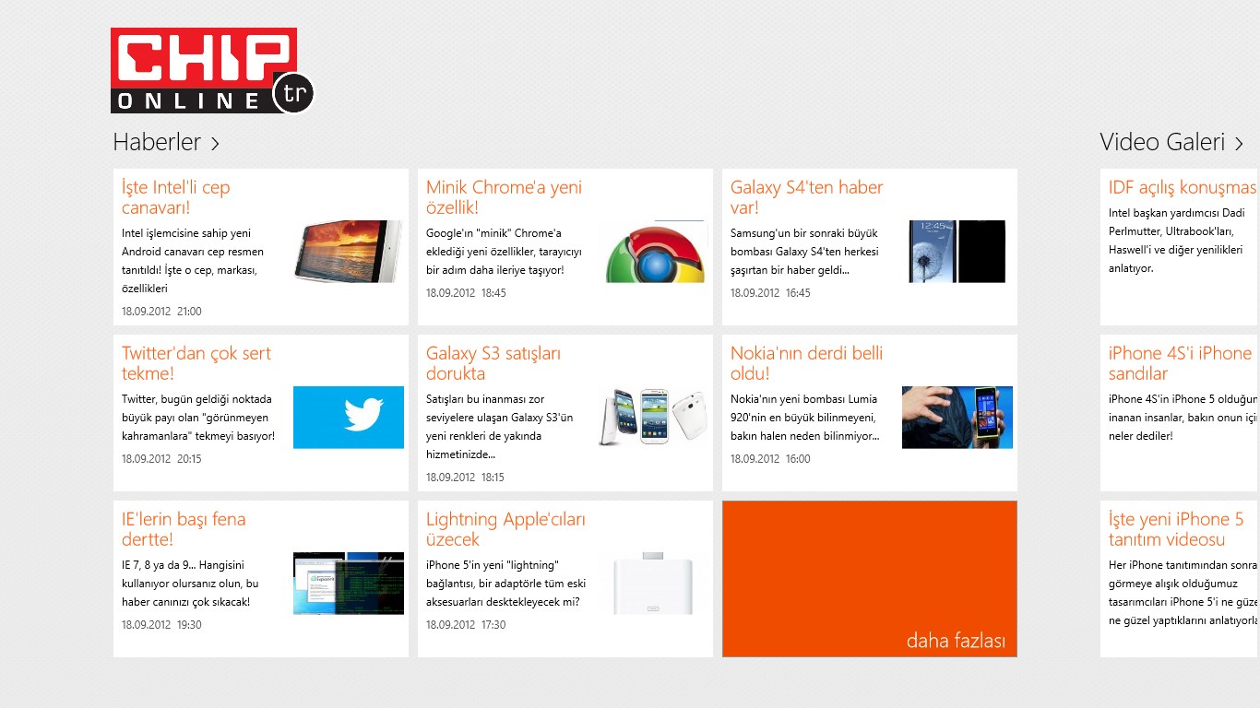Open the orange 'daha fazlası' tile
Screen dimensions: 1260x708
point(869,579)
